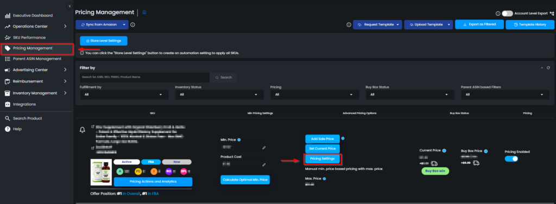This screenshot has width=556, height=204.
Task: Open Help in sidebar
Action: [17, 129]
